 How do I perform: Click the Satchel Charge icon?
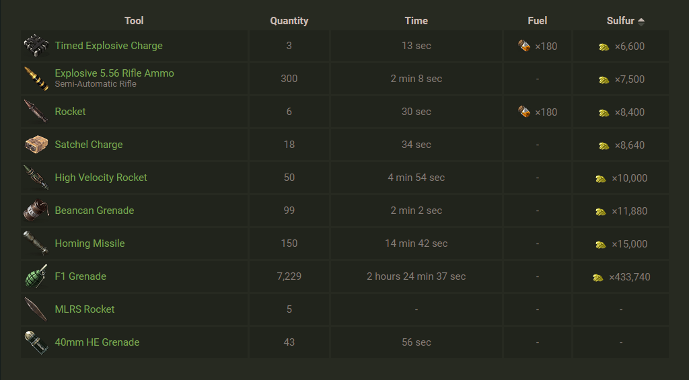(36, 145)
